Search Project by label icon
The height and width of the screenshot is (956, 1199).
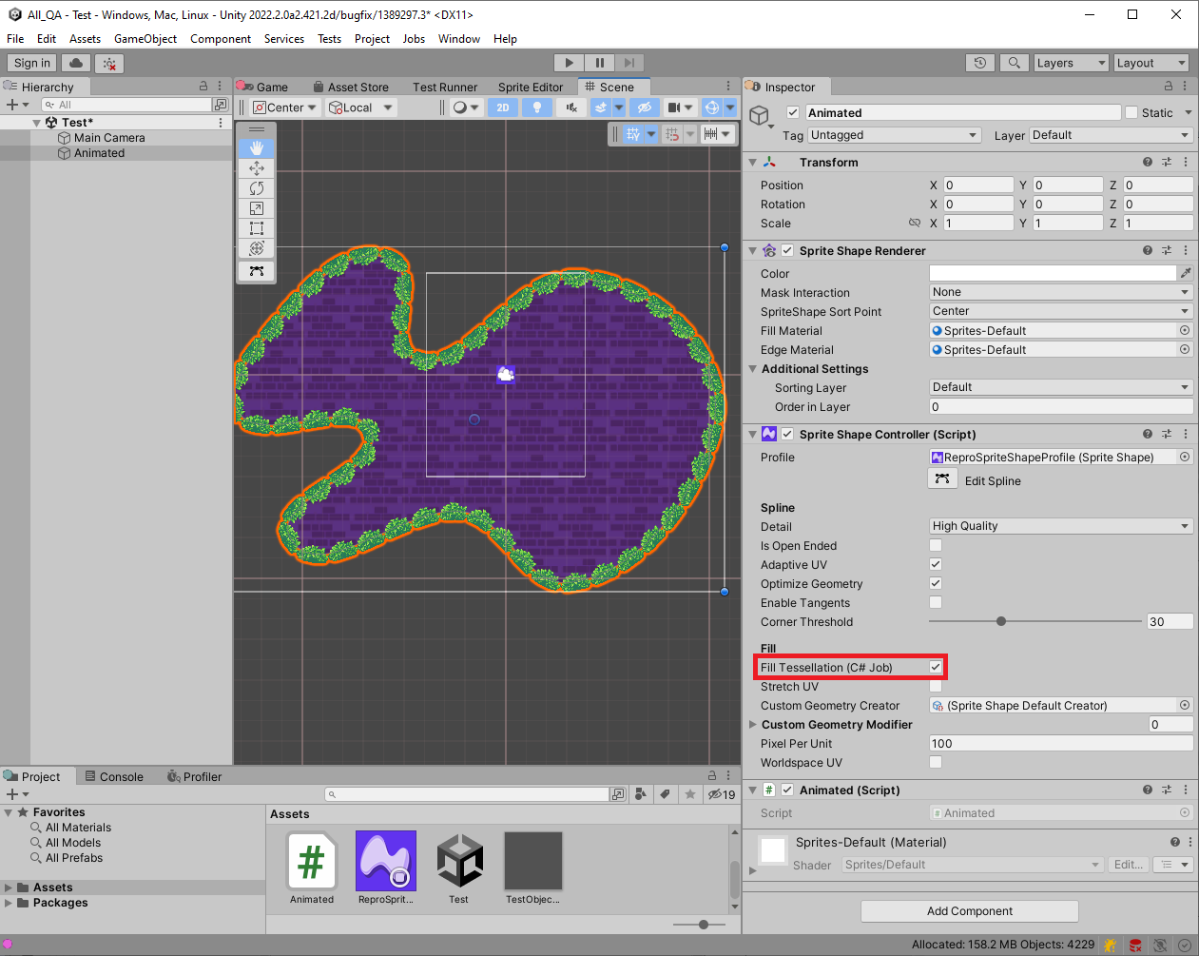[665, 794]
